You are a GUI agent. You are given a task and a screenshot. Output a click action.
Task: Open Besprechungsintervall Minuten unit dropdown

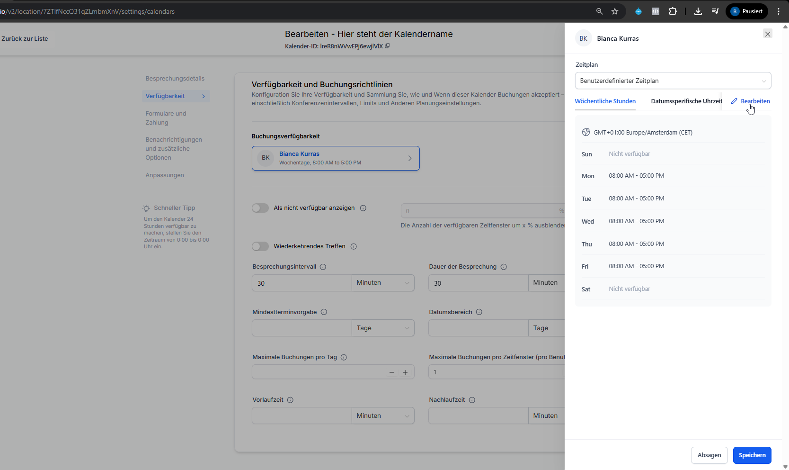click(382, 283)
